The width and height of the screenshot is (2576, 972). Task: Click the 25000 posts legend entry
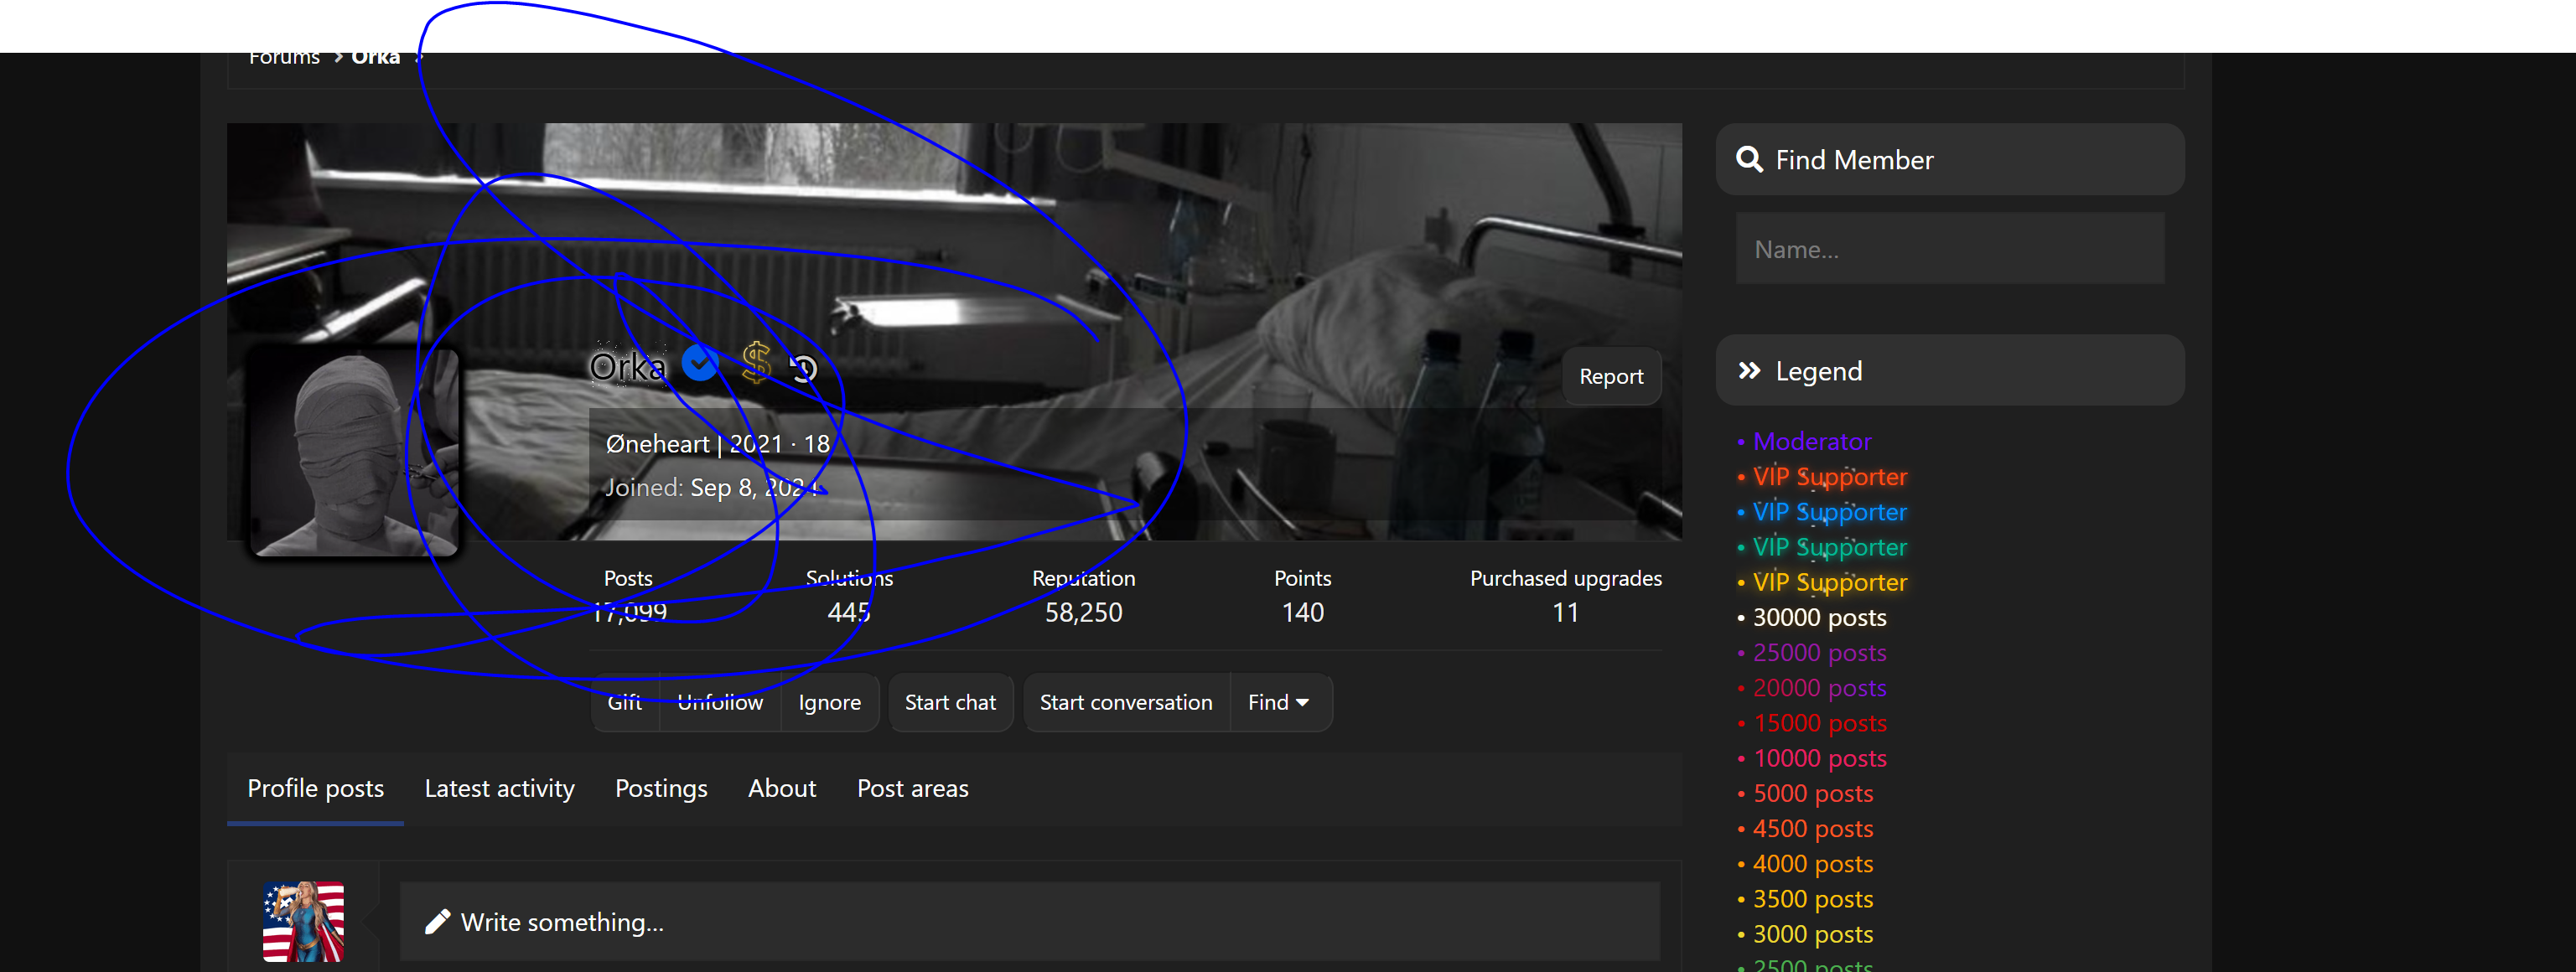[x=1820, y=653]
